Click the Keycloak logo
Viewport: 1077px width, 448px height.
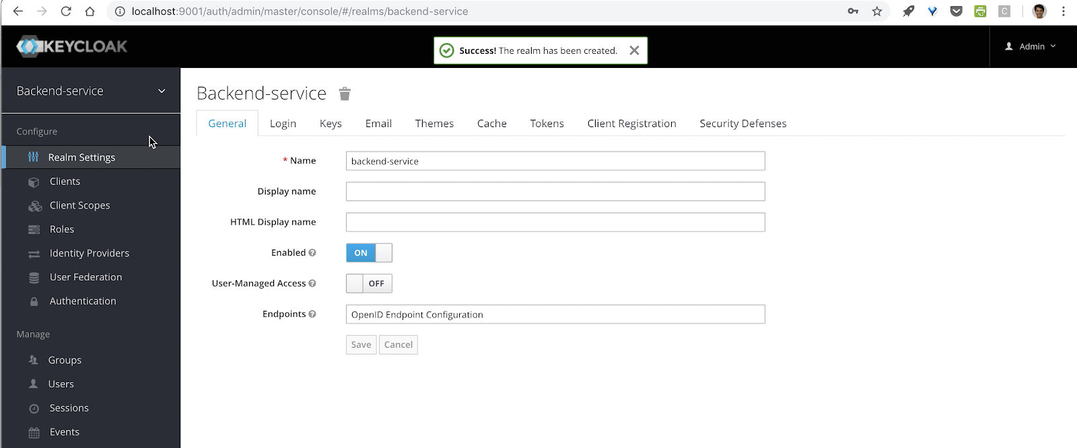72,46
